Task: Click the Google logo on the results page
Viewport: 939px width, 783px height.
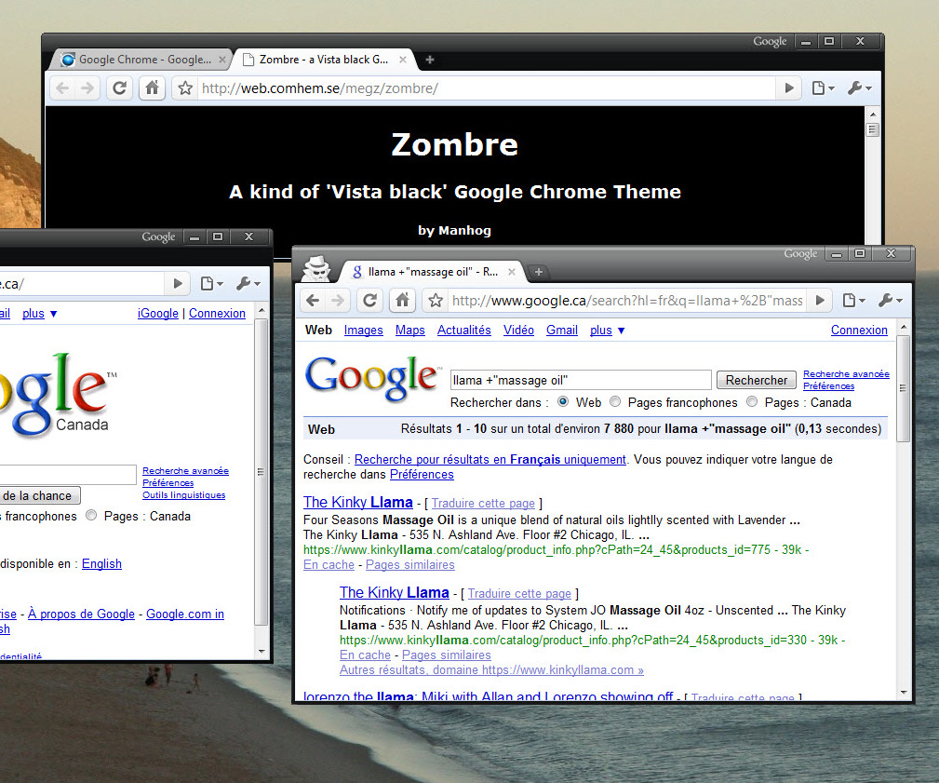Action: pos(371,377)
